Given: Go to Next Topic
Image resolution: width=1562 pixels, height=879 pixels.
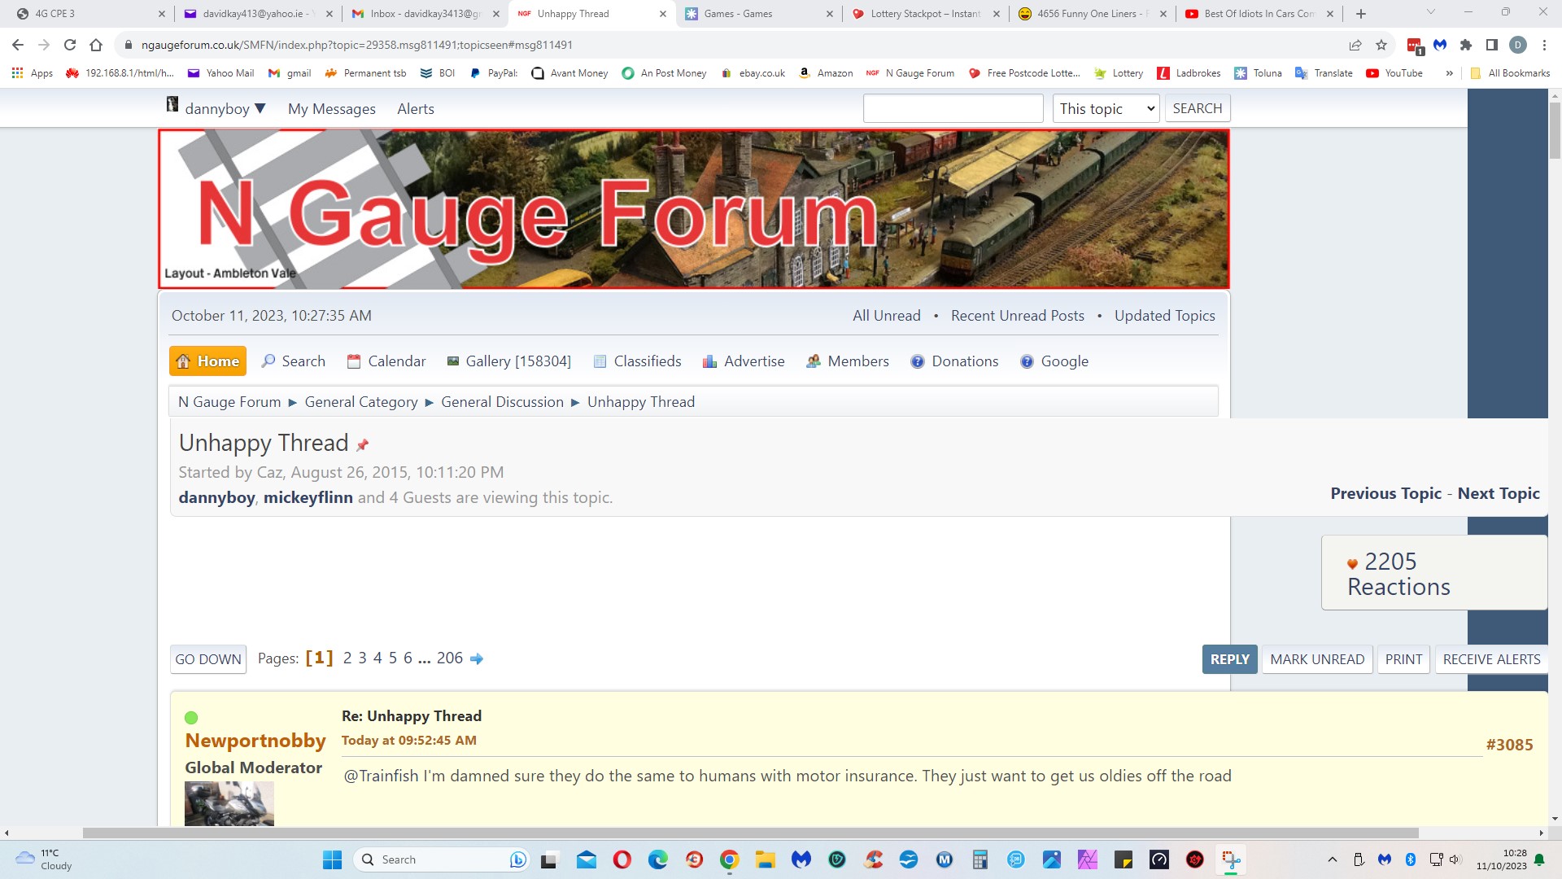Looking at the screenshot, I should point(1499,493).
